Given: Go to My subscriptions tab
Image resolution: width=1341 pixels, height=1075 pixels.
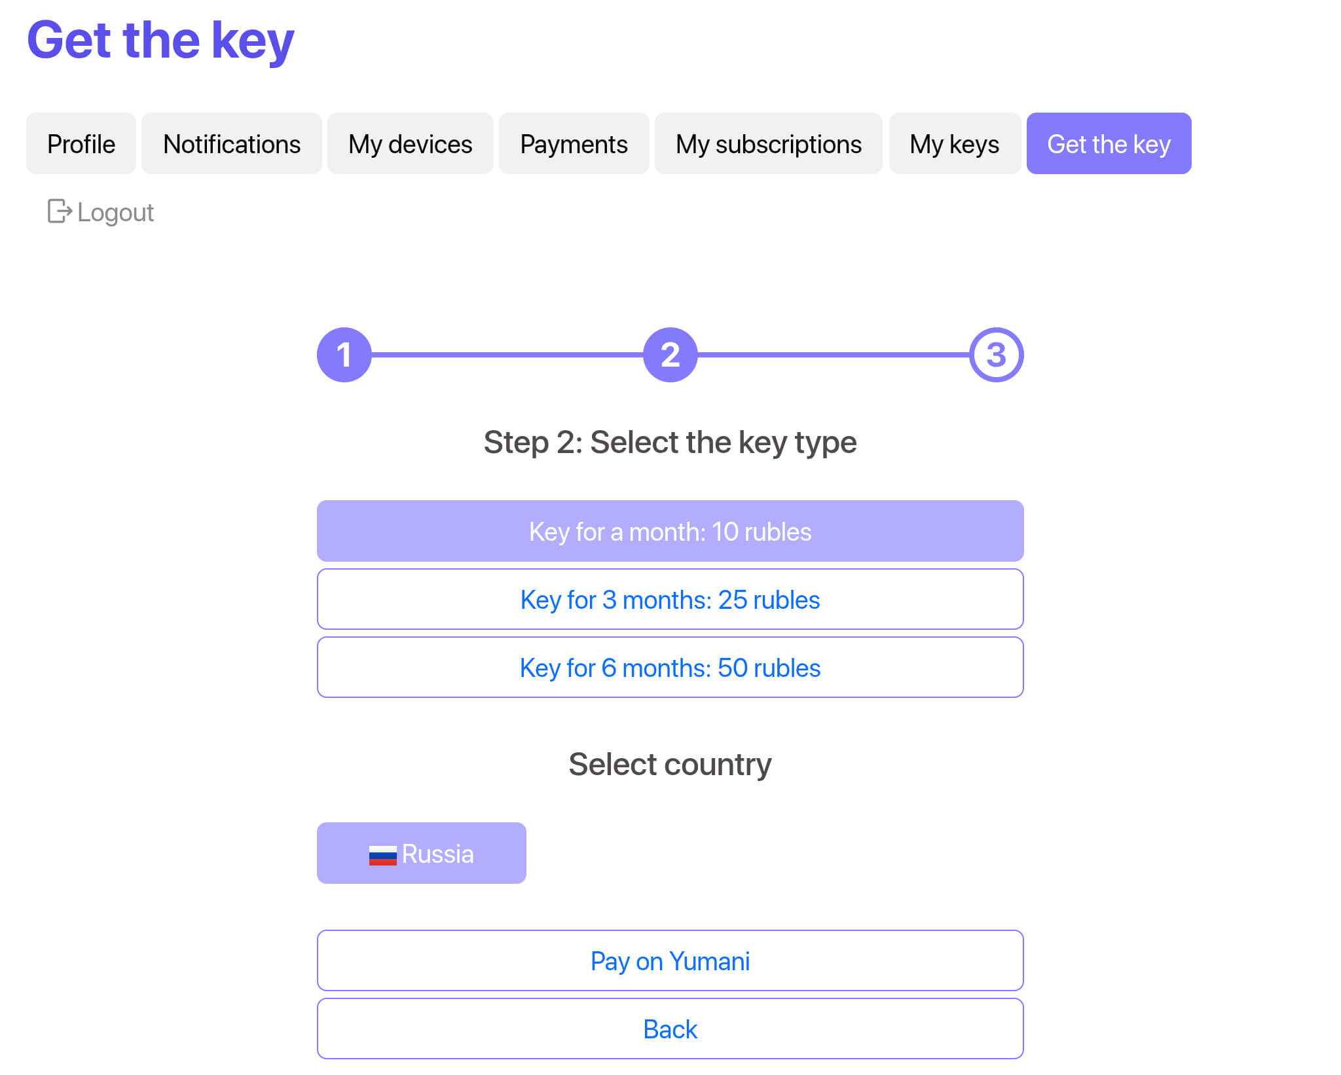Looking at the screenshot, I should (x=768, y=143).
